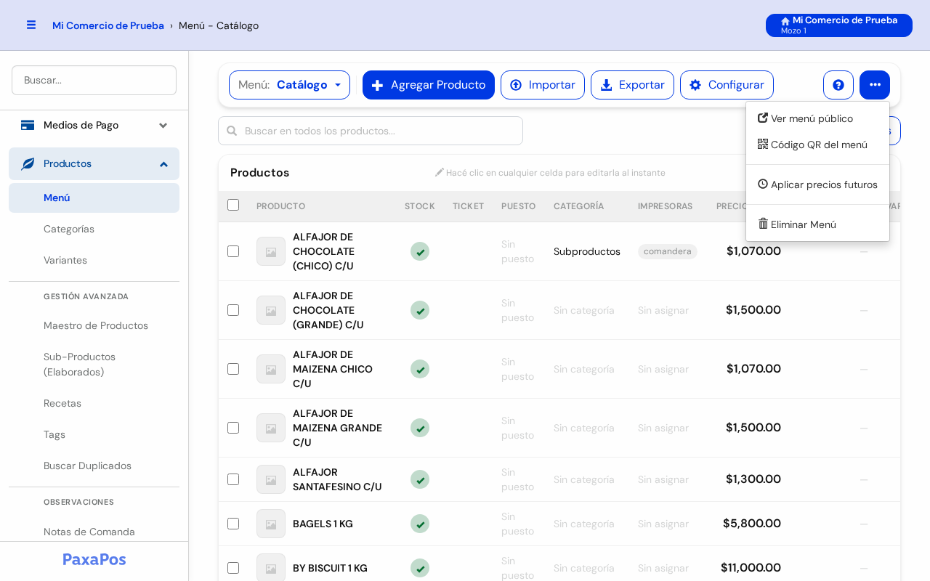Click the stock check for ALFAJOR DE MAIZENA CHICO
This screenshot has width=930, height=581.
tap(420, 369)
